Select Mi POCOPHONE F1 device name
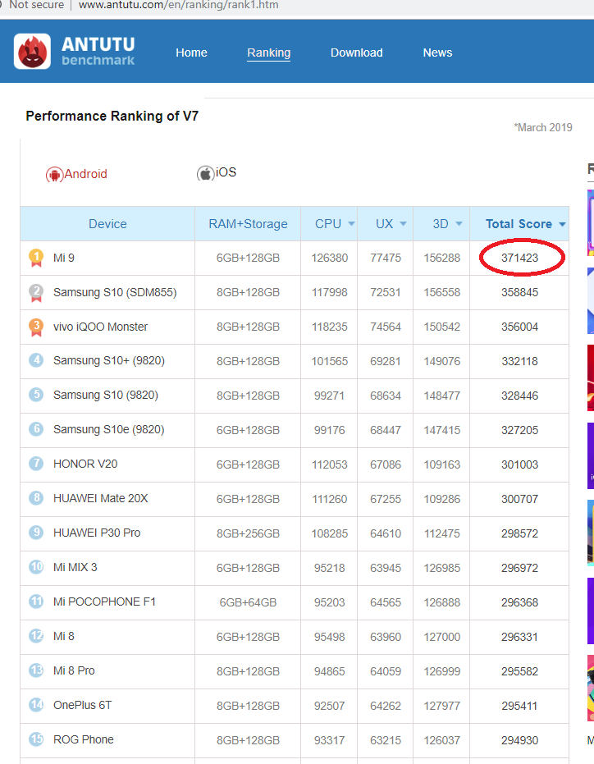Image resolution: width=594 pixels, height=764 pixels. point(104,602)
